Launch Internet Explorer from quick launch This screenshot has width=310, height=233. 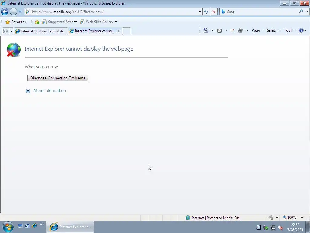[35, 225]
